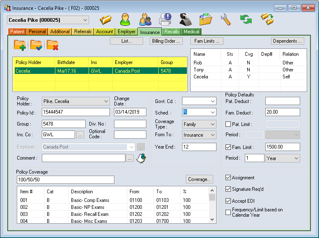Image resolution: width=319 pixels, height=238 pixels.
Task: Click the open yellow folder toolbar icon
Action: [x=106, y=19]
